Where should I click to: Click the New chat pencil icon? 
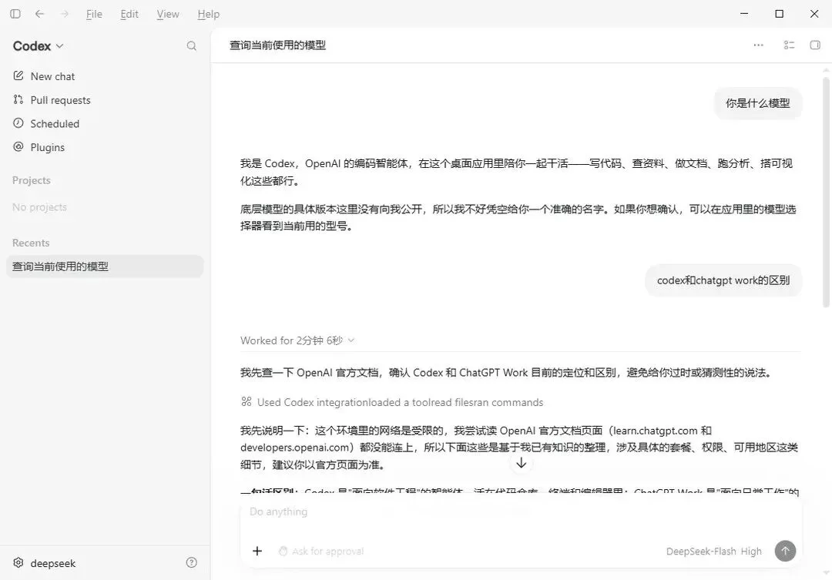point(18,76)
